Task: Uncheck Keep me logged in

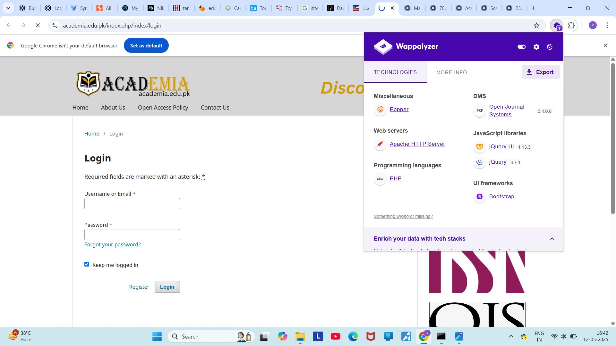Action: click(x=87, y=264)
